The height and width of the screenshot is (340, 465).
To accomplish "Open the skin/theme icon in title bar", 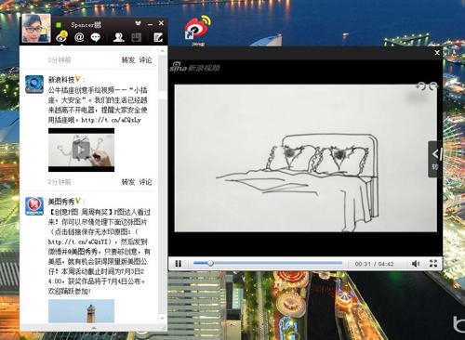I will (139, 23).
